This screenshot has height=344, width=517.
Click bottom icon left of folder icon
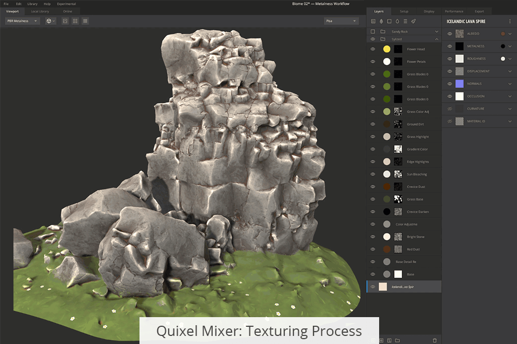[389, 340]
